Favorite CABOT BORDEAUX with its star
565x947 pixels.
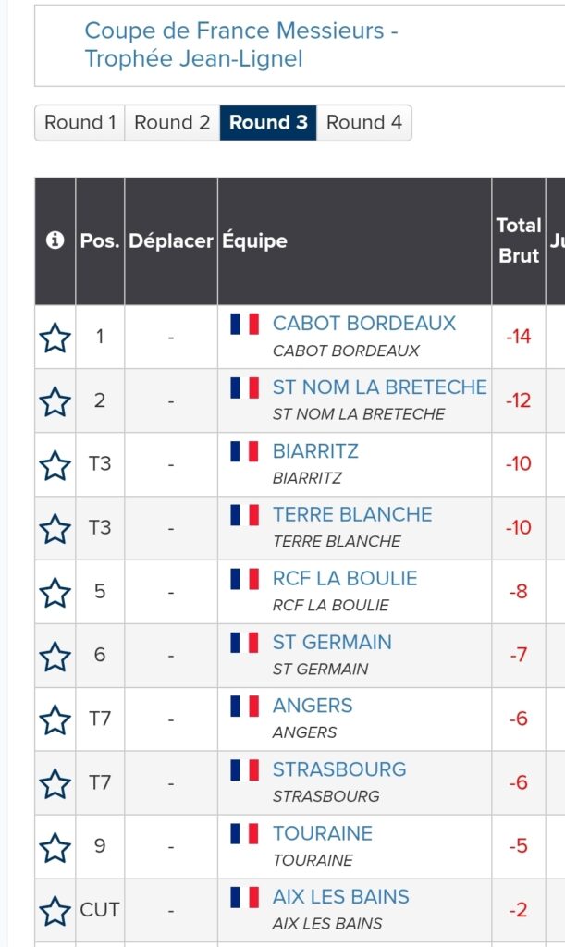tap(55, 338)
